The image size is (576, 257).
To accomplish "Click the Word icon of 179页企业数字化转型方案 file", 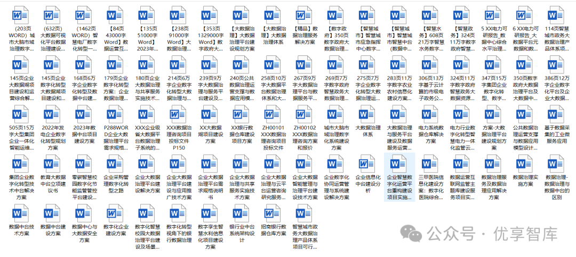I will (x=115, y=65).
